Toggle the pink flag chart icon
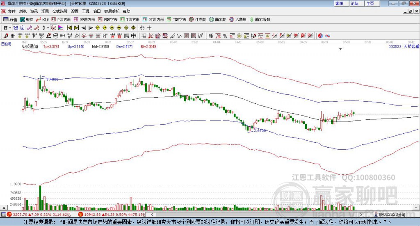Image resolution: width=420 pixels, height=226 pixels. [61, 28]
